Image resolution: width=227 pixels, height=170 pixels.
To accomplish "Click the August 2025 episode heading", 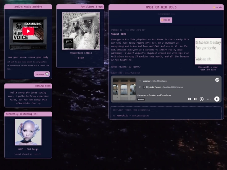I will (x=119, y=34).
